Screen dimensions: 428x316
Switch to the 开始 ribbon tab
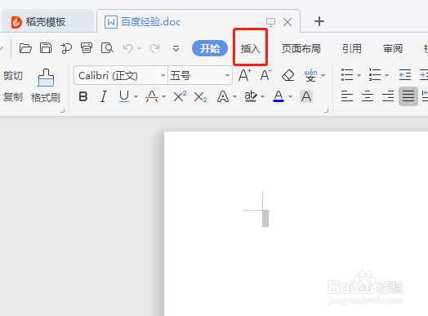tap(210, 48)
